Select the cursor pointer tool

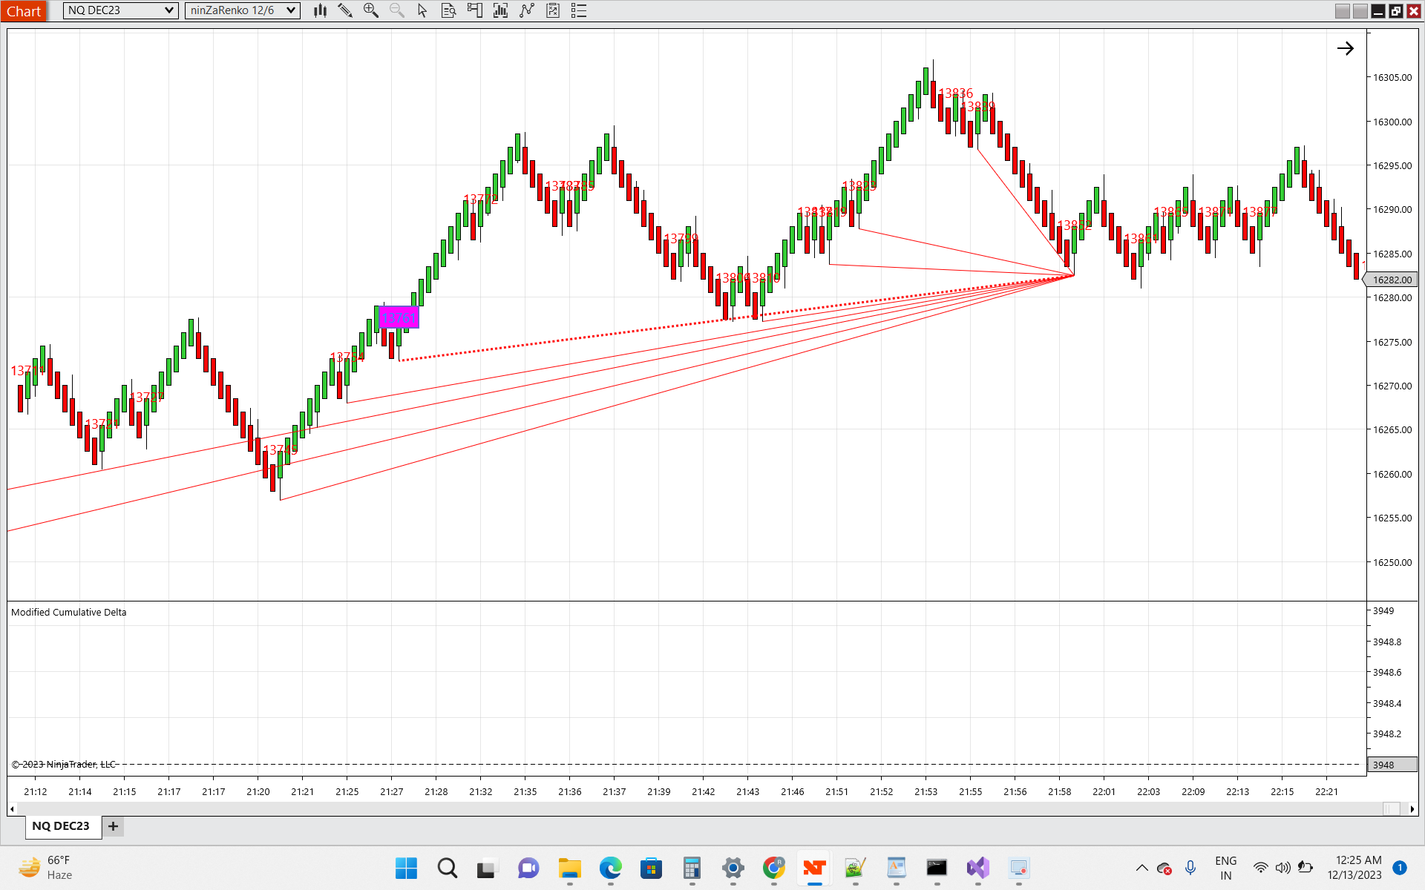click(422, 10)
